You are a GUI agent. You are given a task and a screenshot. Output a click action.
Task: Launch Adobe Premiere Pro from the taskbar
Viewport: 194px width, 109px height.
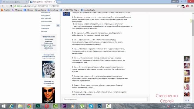[64, 106]
